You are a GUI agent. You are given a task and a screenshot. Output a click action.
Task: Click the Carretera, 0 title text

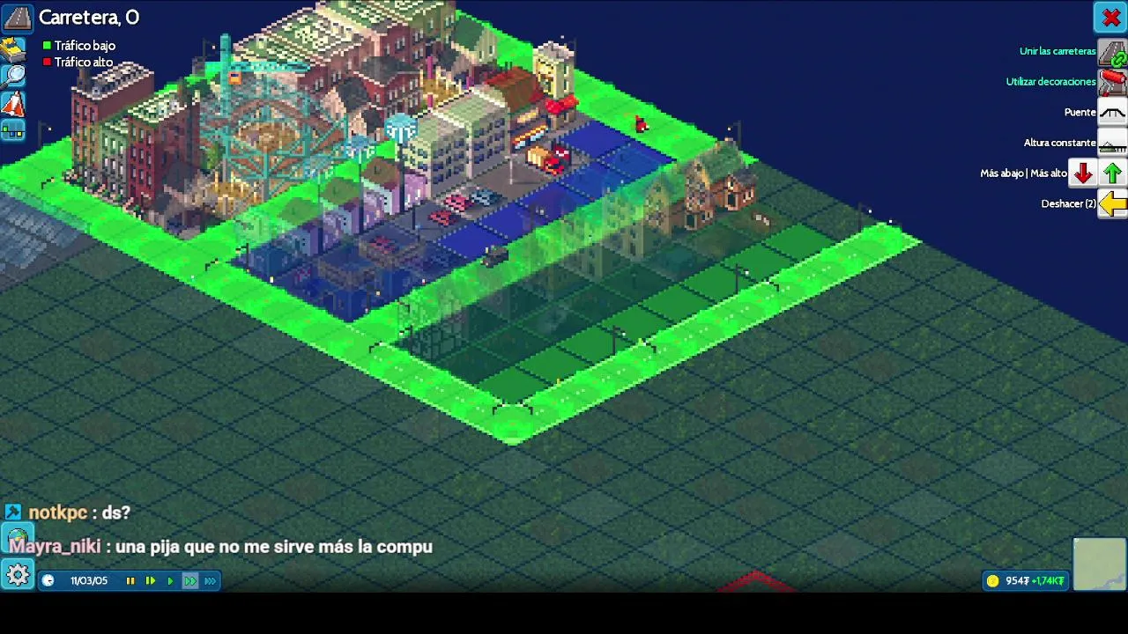(89, 17)
